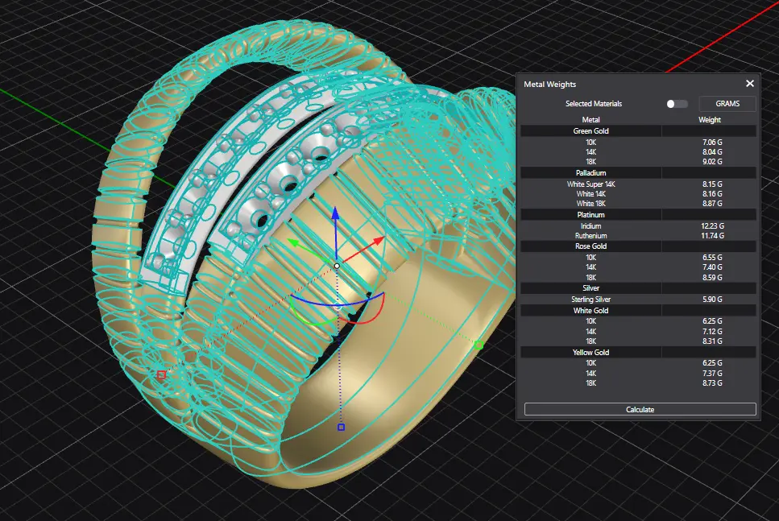Click the green Y-axis gumball arrow
This screenshot has height=521, width=779.
click(x=296, y=242)
